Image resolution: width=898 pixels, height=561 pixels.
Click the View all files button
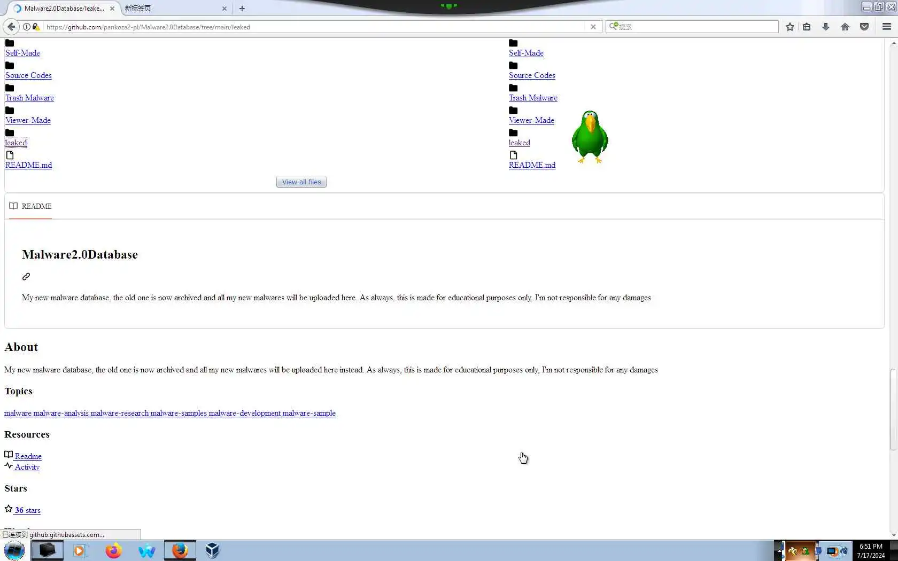301,182
